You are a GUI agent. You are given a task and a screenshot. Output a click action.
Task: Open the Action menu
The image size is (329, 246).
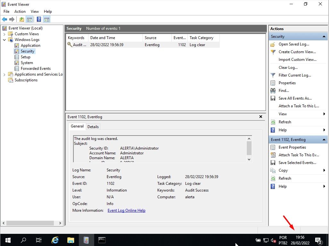tap(20, 12)
